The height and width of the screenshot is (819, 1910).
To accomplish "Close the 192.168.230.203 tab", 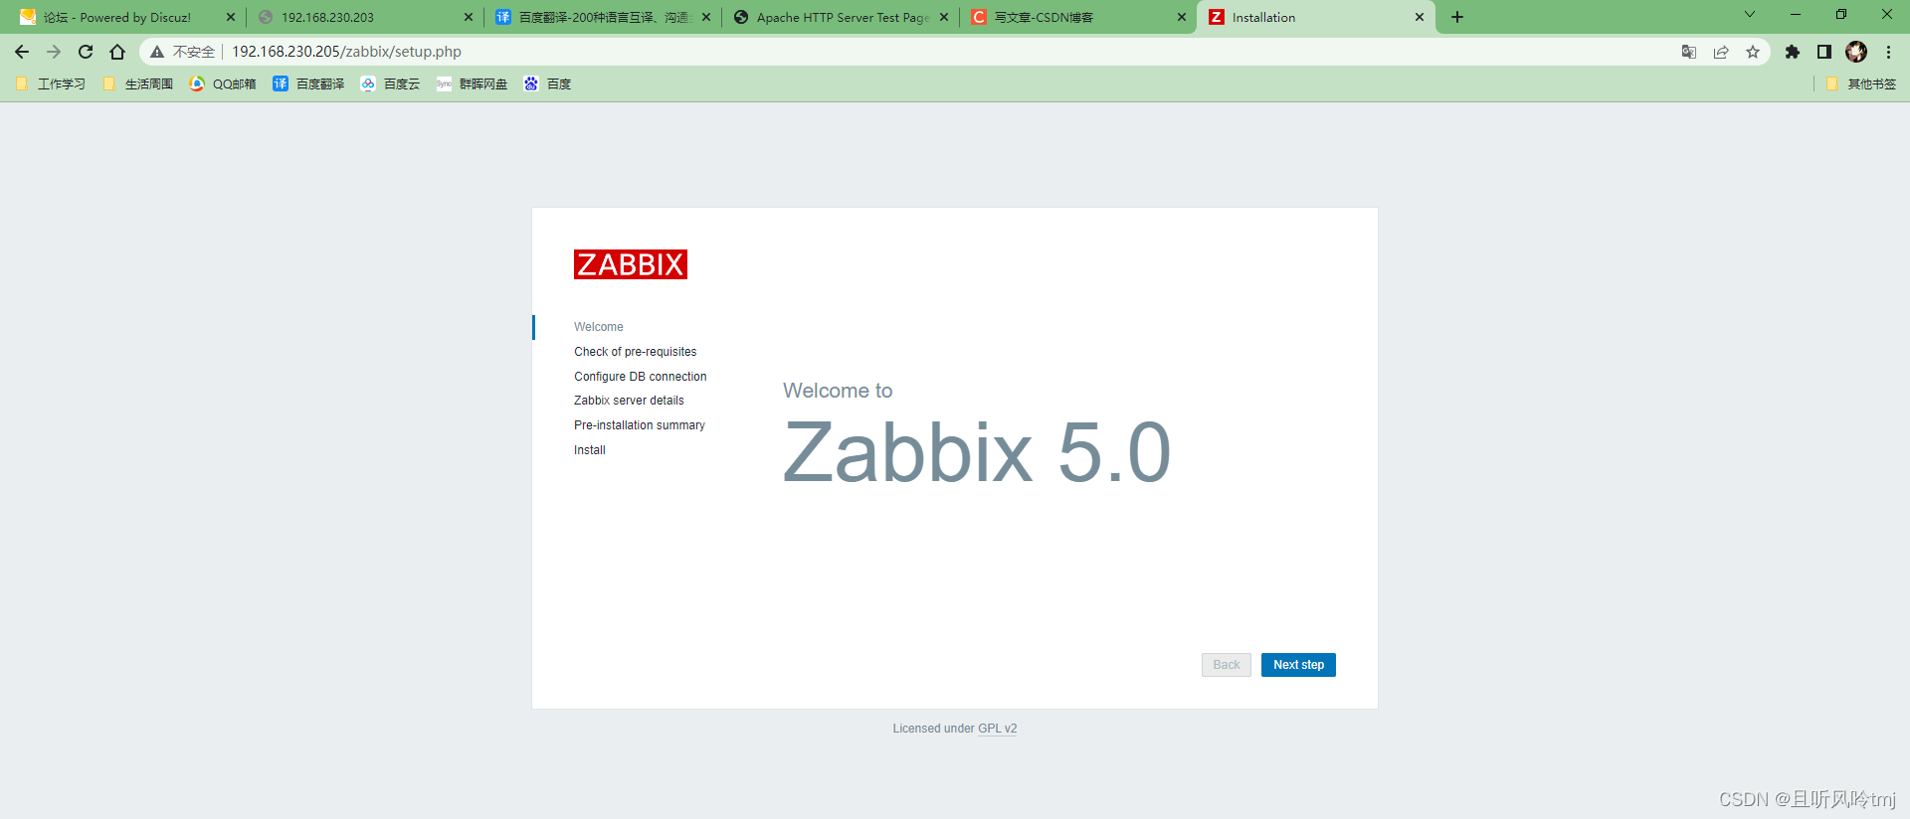I will point(469,17).
